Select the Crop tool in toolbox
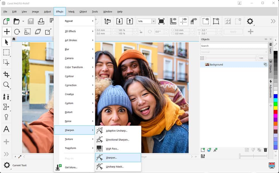The image size is (279, 173). point(6,74)
